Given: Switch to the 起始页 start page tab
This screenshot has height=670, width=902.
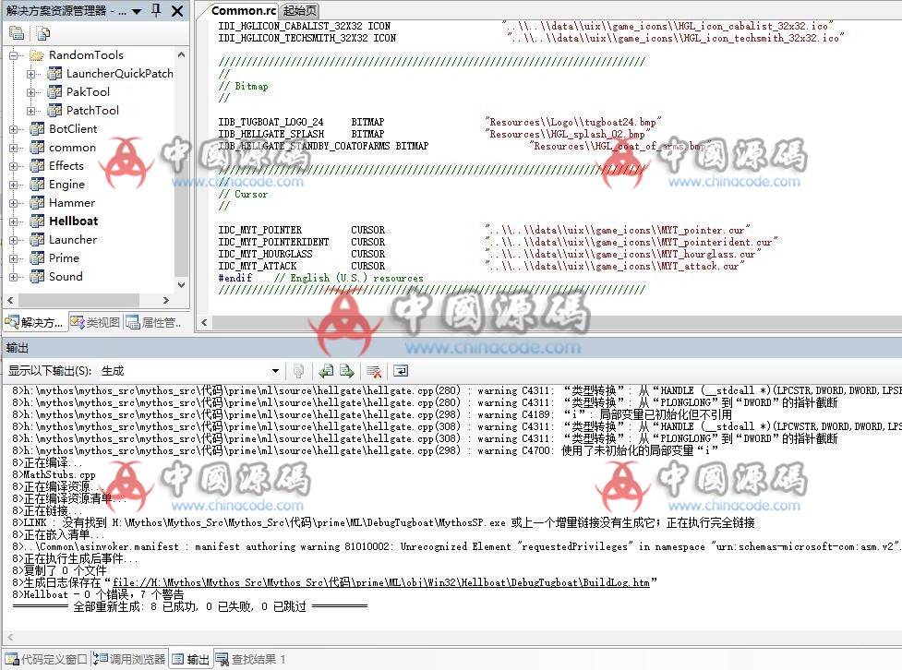Looking at the screenshot, I should coord(299,10).
